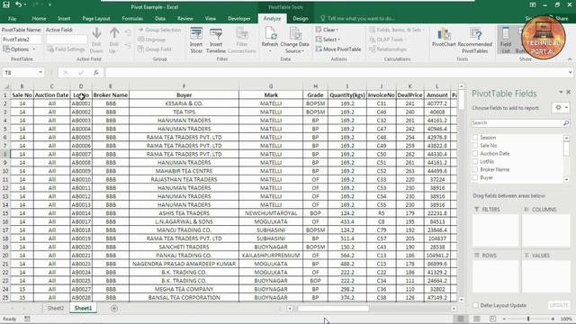Open the PivotTable Fields pane options arrow
The width and height of the screenshot is (576, 324).
(x=561, y=92)
